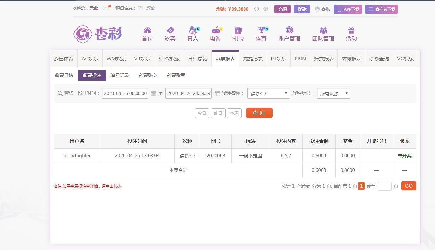Switch to the 充提记录 tab
435x250 pixels.
[x=253, y=59]
